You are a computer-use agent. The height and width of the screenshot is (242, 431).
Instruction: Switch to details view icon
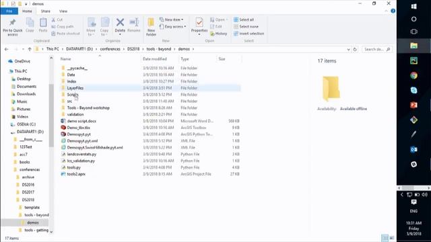click(385, 238)
